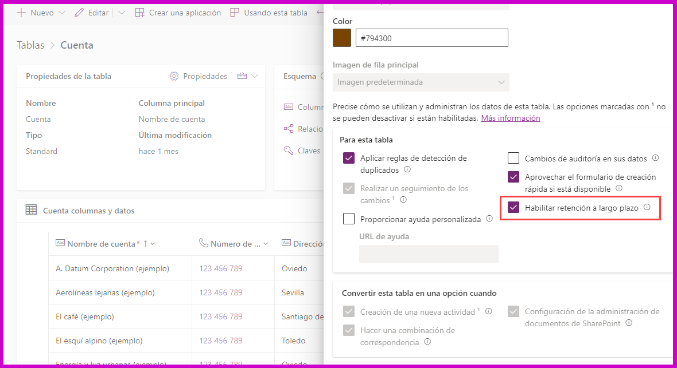Uncheck Habilitar retención a largo plazo
The image size is (677, 368).
click(513, 207)
